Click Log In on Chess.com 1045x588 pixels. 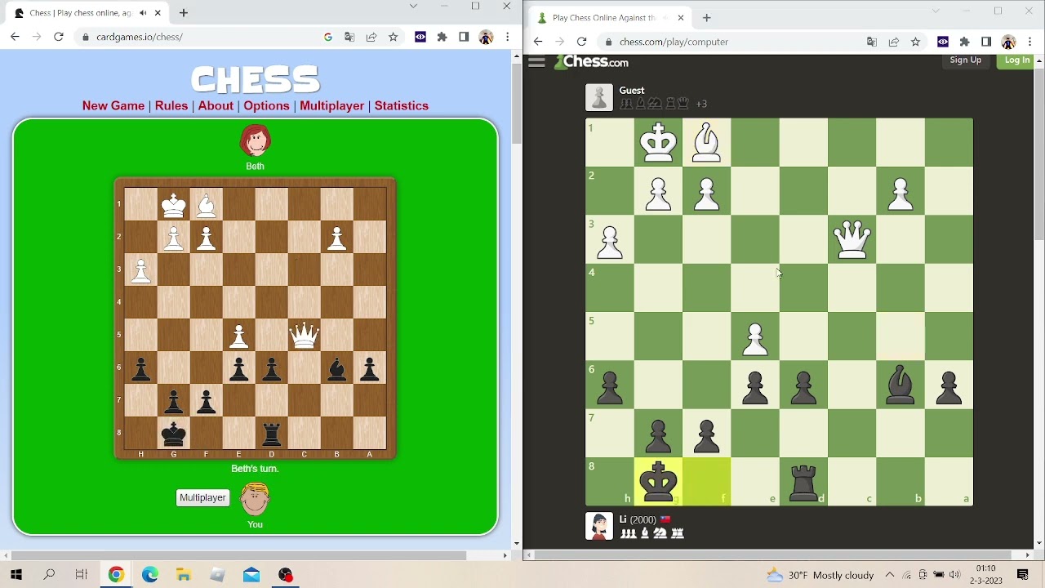[x=1016, y=60]
